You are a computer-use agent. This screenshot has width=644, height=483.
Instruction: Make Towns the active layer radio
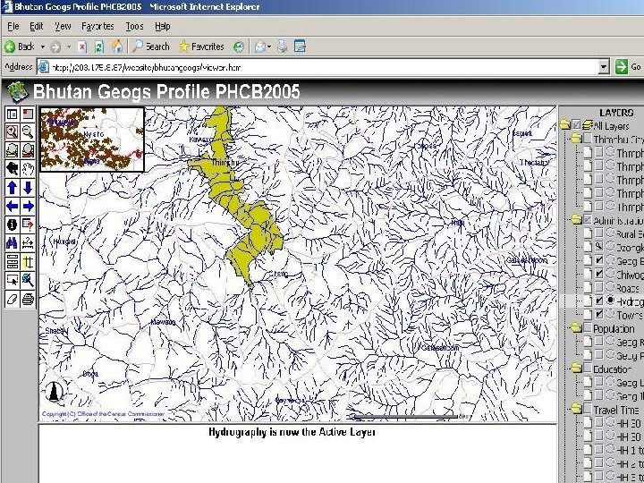[x=610, y=314]
